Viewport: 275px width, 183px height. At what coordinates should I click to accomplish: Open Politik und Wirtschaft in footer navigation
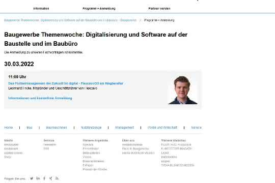[x=162, y=128]
